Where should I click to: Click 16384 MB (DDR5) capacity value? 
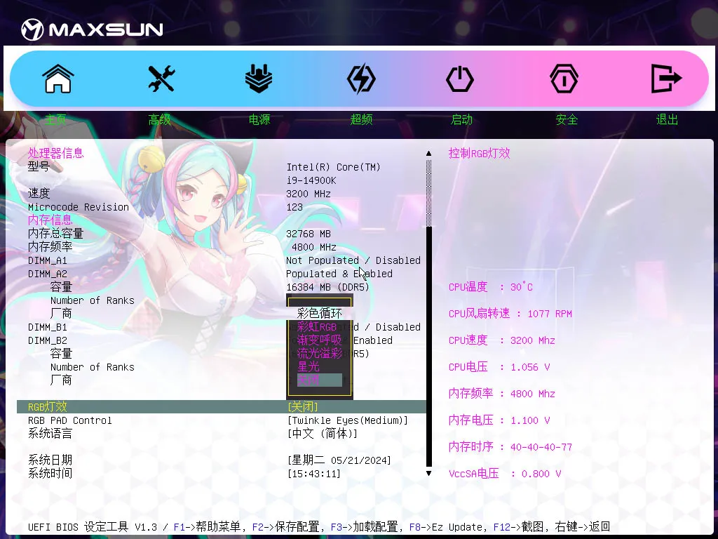tap(328, 287)
